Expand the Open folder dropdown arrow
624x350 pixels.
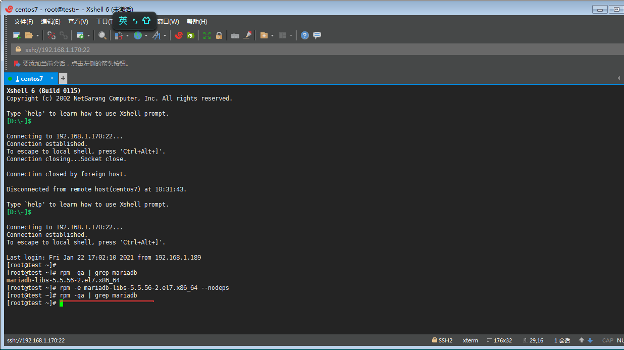pyautogui.click(x=37, y=35)
